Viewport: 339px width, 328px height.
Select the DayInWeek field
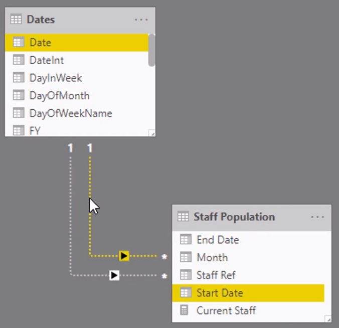tap(77, 78)
